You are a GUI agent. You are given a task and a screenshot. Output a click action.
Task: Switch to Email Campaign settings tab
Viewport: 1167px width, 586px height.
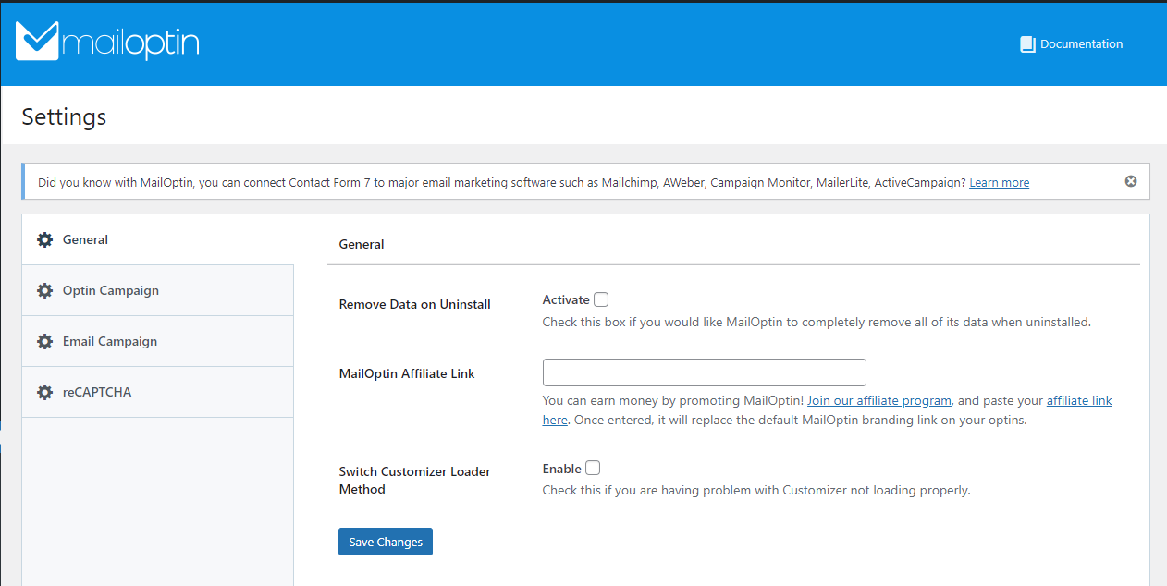pos(157,341)
